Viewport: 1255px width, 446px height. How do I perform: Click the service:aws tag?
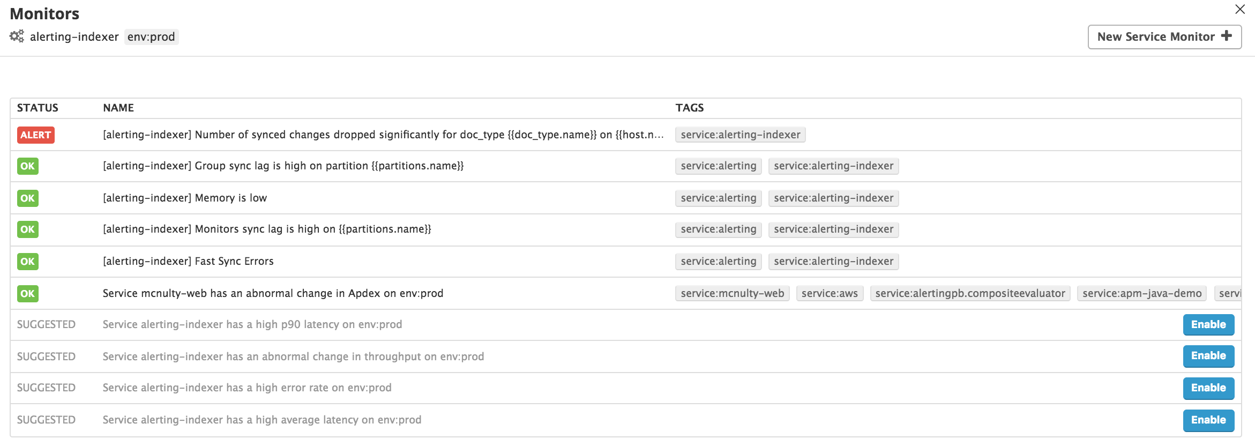tap(830, 294)
